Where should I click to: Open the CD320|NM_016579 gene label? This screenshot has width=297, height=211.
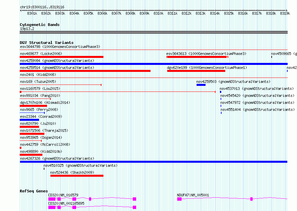[x=63, y=195]
